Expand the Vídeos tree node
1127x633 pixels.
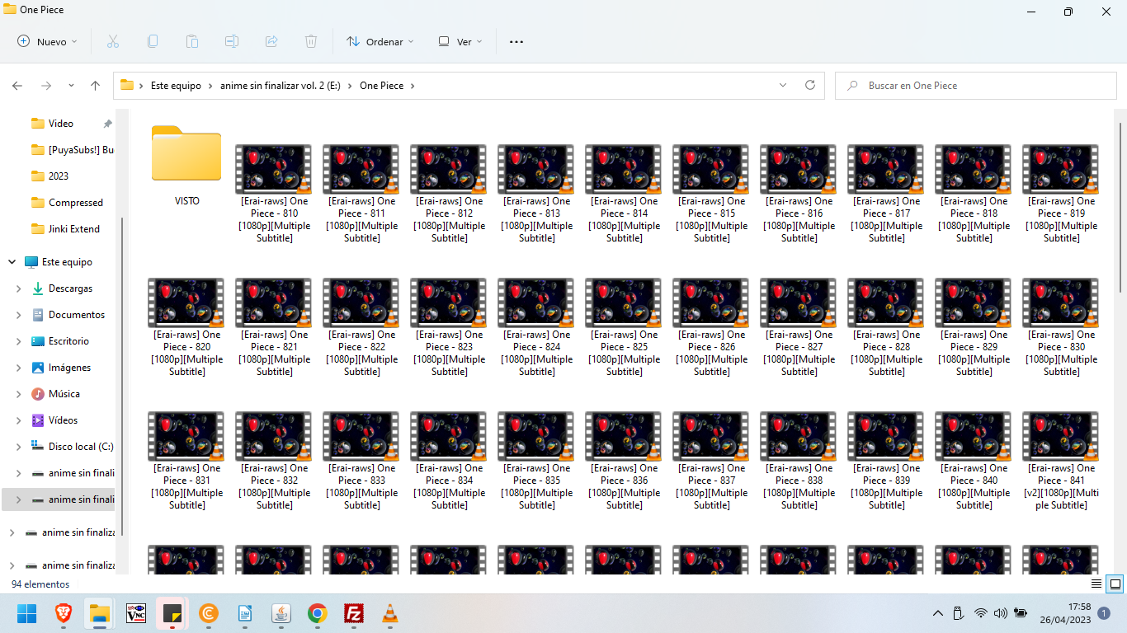tap(18, 420)
